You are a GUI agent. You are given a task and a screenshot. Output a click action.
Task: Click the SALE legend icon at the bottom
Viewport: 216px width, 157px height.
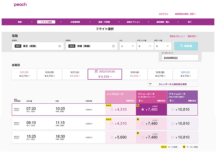pyautogui.click(x=164, y=147)
